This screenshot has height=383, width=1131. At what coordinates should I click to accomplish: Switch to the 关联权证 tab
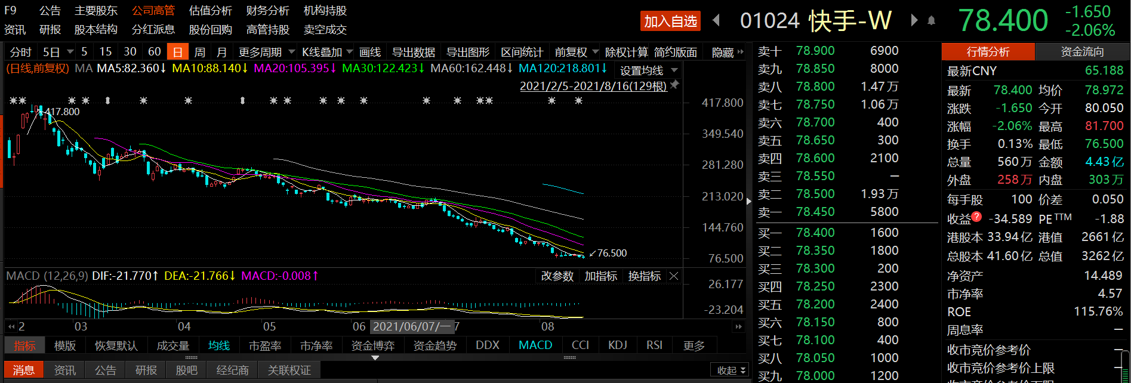(x=289, y=370)
